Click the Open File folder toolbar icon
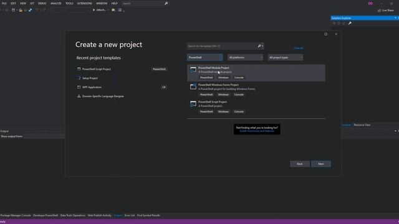Image resolution: width=399 pixels, height=224 pixels. point(21,10)
